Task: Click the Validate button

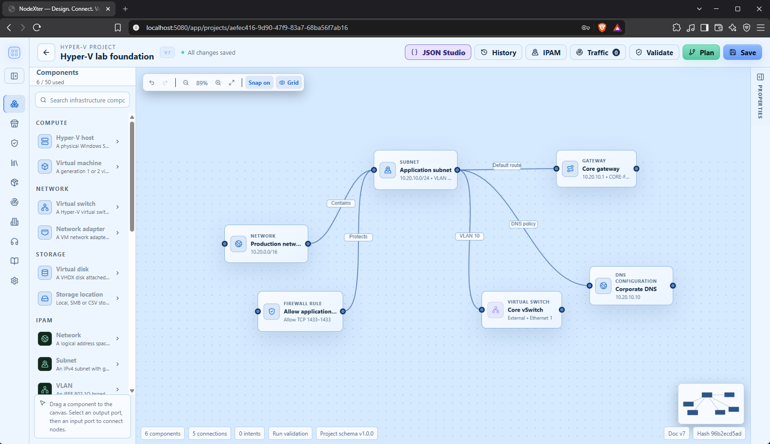Action: [x=654, y=52]
